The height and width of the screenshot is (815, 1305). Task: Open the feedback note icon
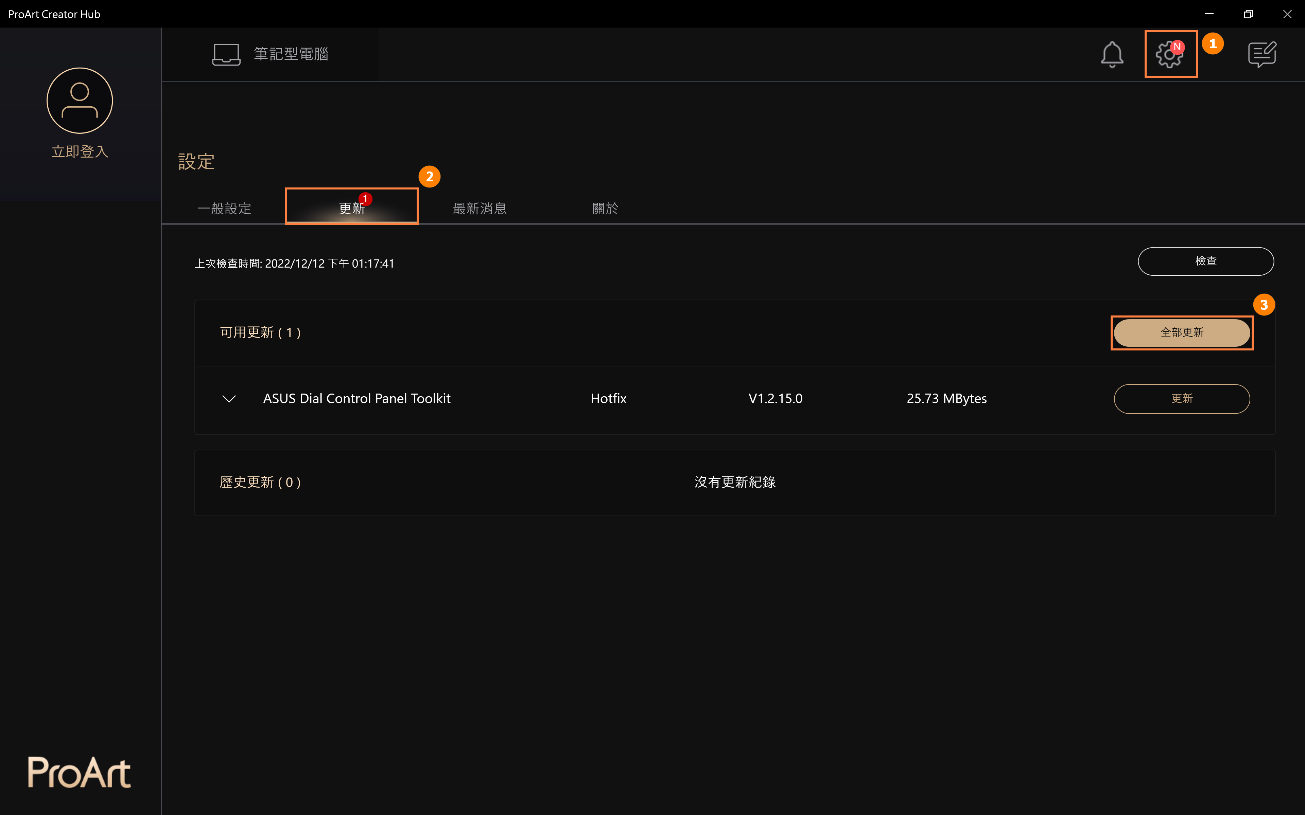point(1262,54)
